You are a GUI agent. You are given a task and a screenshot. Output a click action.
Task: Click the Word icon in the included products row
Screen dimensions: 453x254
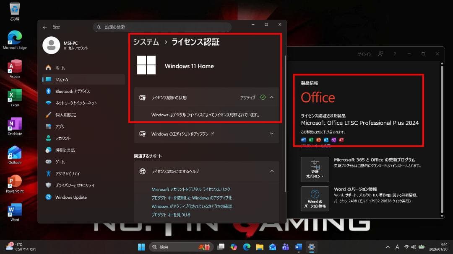[x=303, y=140]
